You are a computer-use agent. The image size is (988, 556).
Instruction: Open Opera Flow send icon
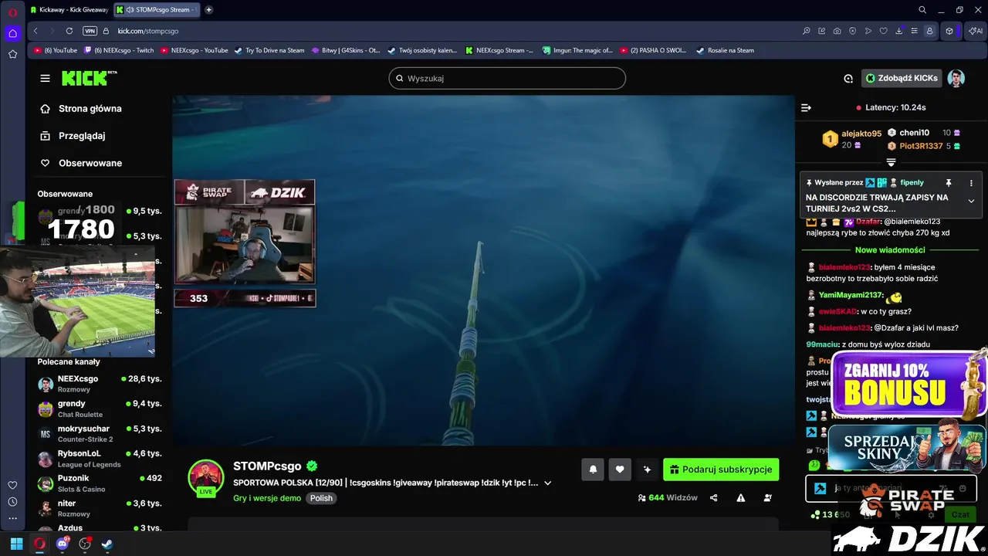(868, 31)
